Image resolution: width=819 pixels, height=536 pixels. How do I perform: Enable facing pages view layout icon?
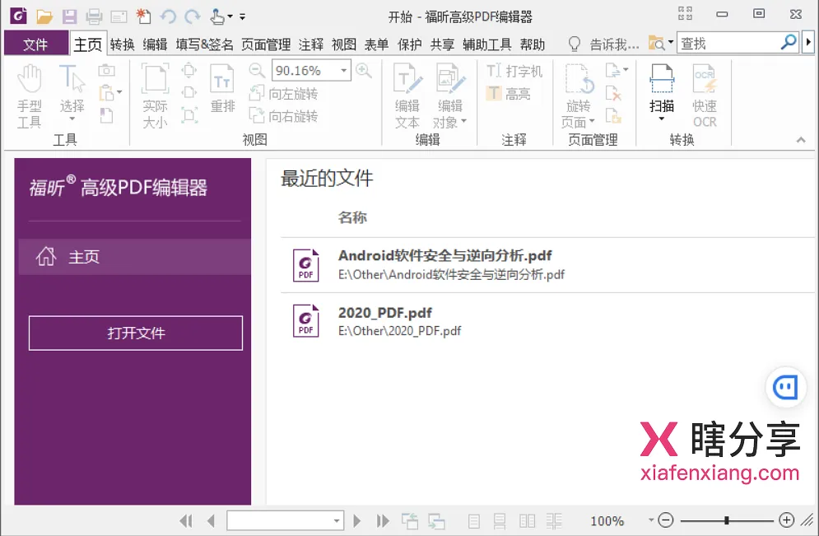(x=527, y=521)
